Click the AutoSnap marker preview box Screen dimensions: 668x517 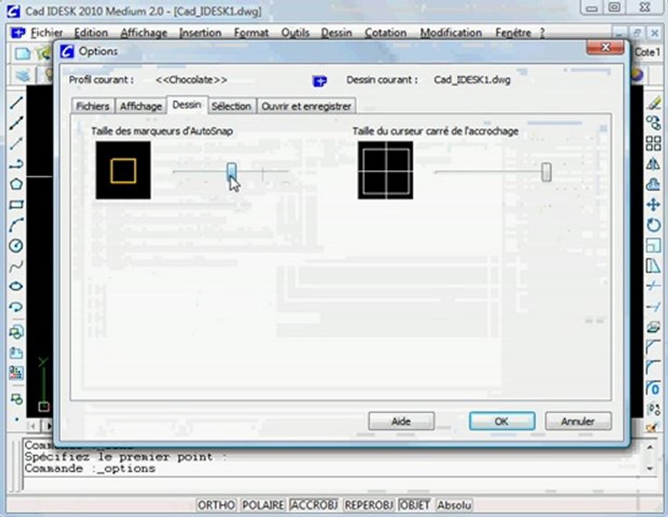[x=123, y=170]
